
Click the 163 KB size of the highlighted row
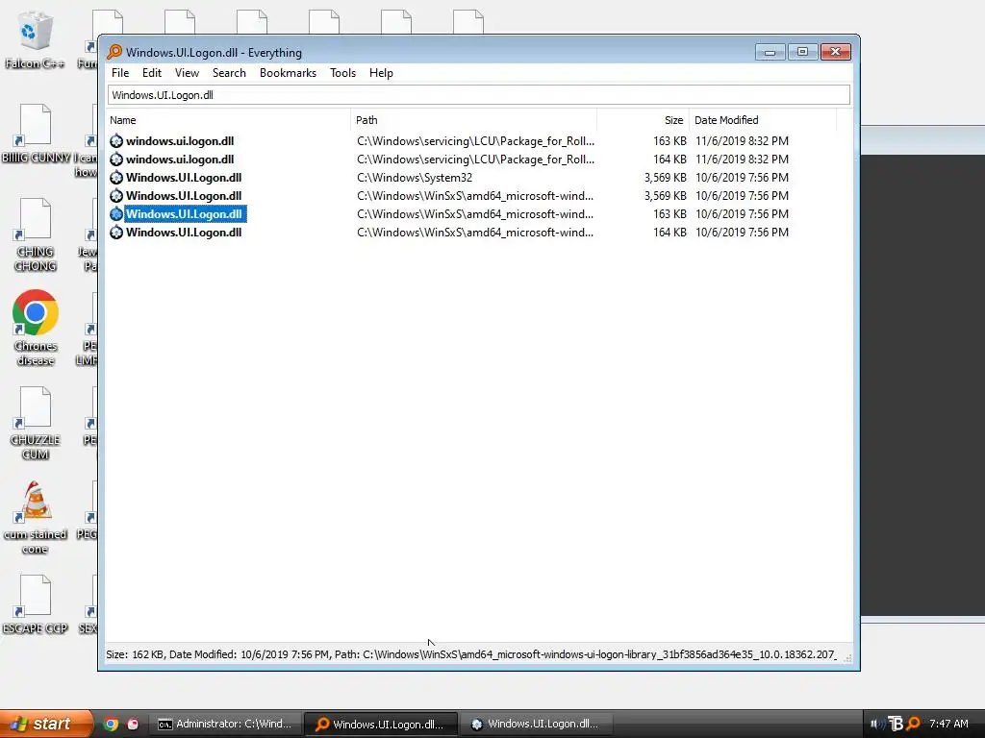tap(669, 214)
